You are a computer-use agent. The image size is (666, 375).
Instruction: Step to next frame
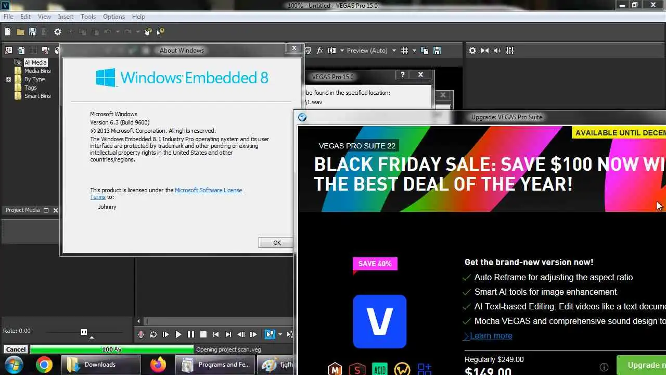pos(253,334)
